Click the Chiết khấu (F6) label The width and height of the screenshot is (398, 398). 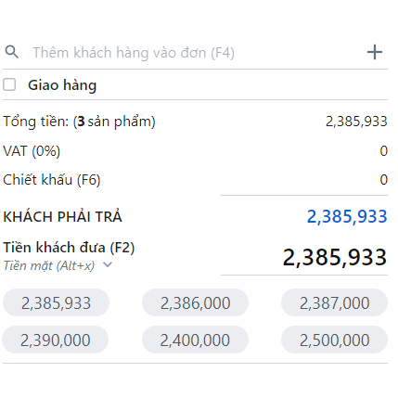[52, 180]
